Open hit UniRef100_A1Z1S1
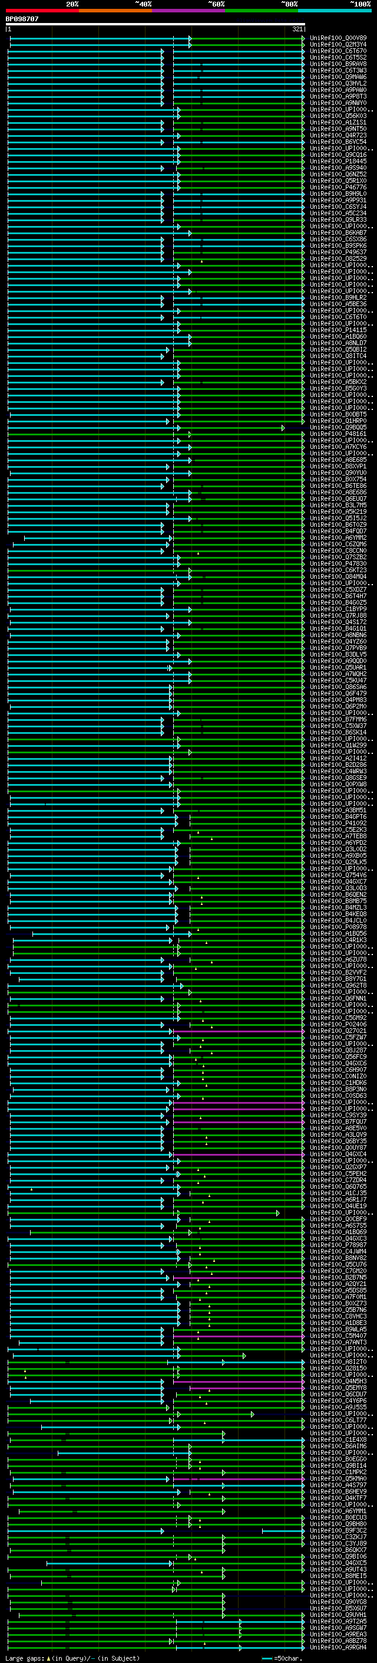Image resolution: width=377 pixels, height=1663 pixels. pyautogui.click(x=338, y=123)
